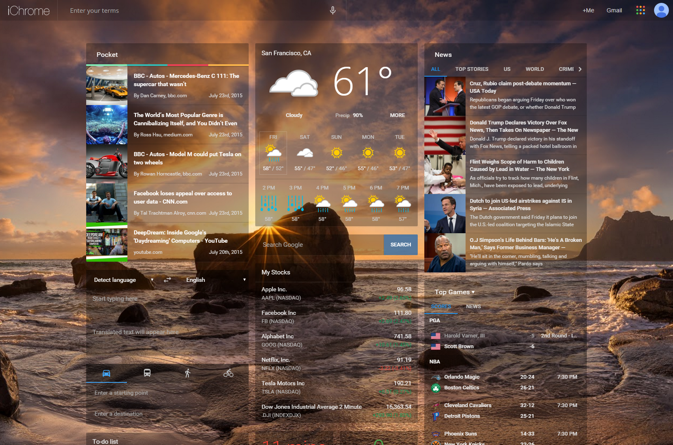Click the MORE weather link
The image size is (673, 445).
click(398, 115)
